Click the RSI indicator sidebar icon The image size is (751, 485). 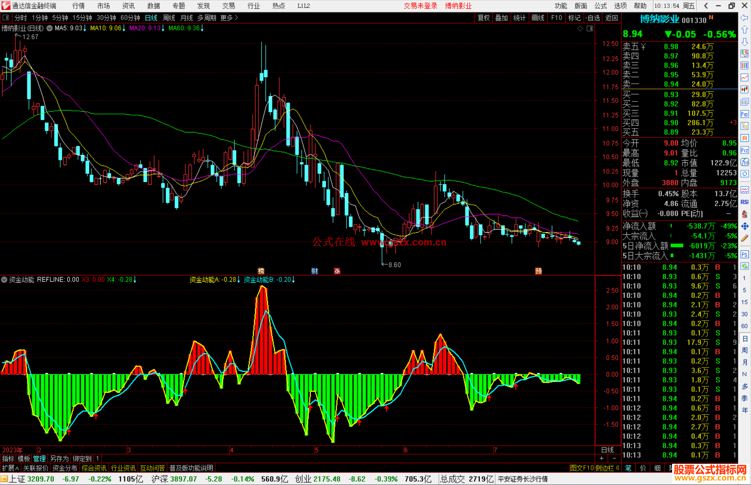744,202
